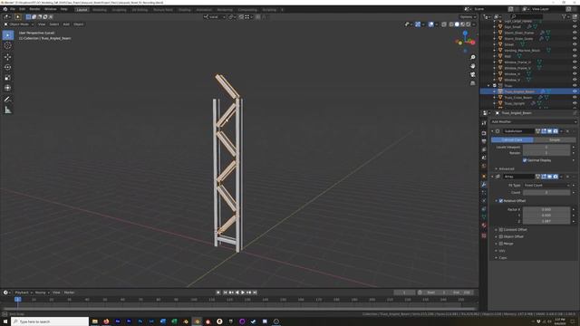Open the transform orientation Global dropdown

[x=215, y=17]
